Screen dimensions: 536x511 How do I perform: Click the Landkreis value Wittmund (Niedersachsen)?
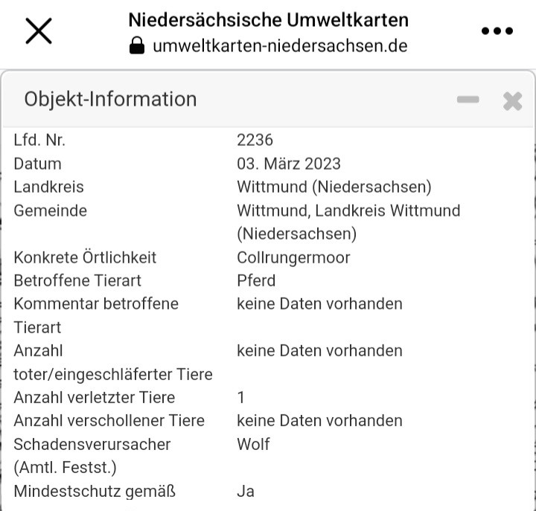[x=334, y=187]
